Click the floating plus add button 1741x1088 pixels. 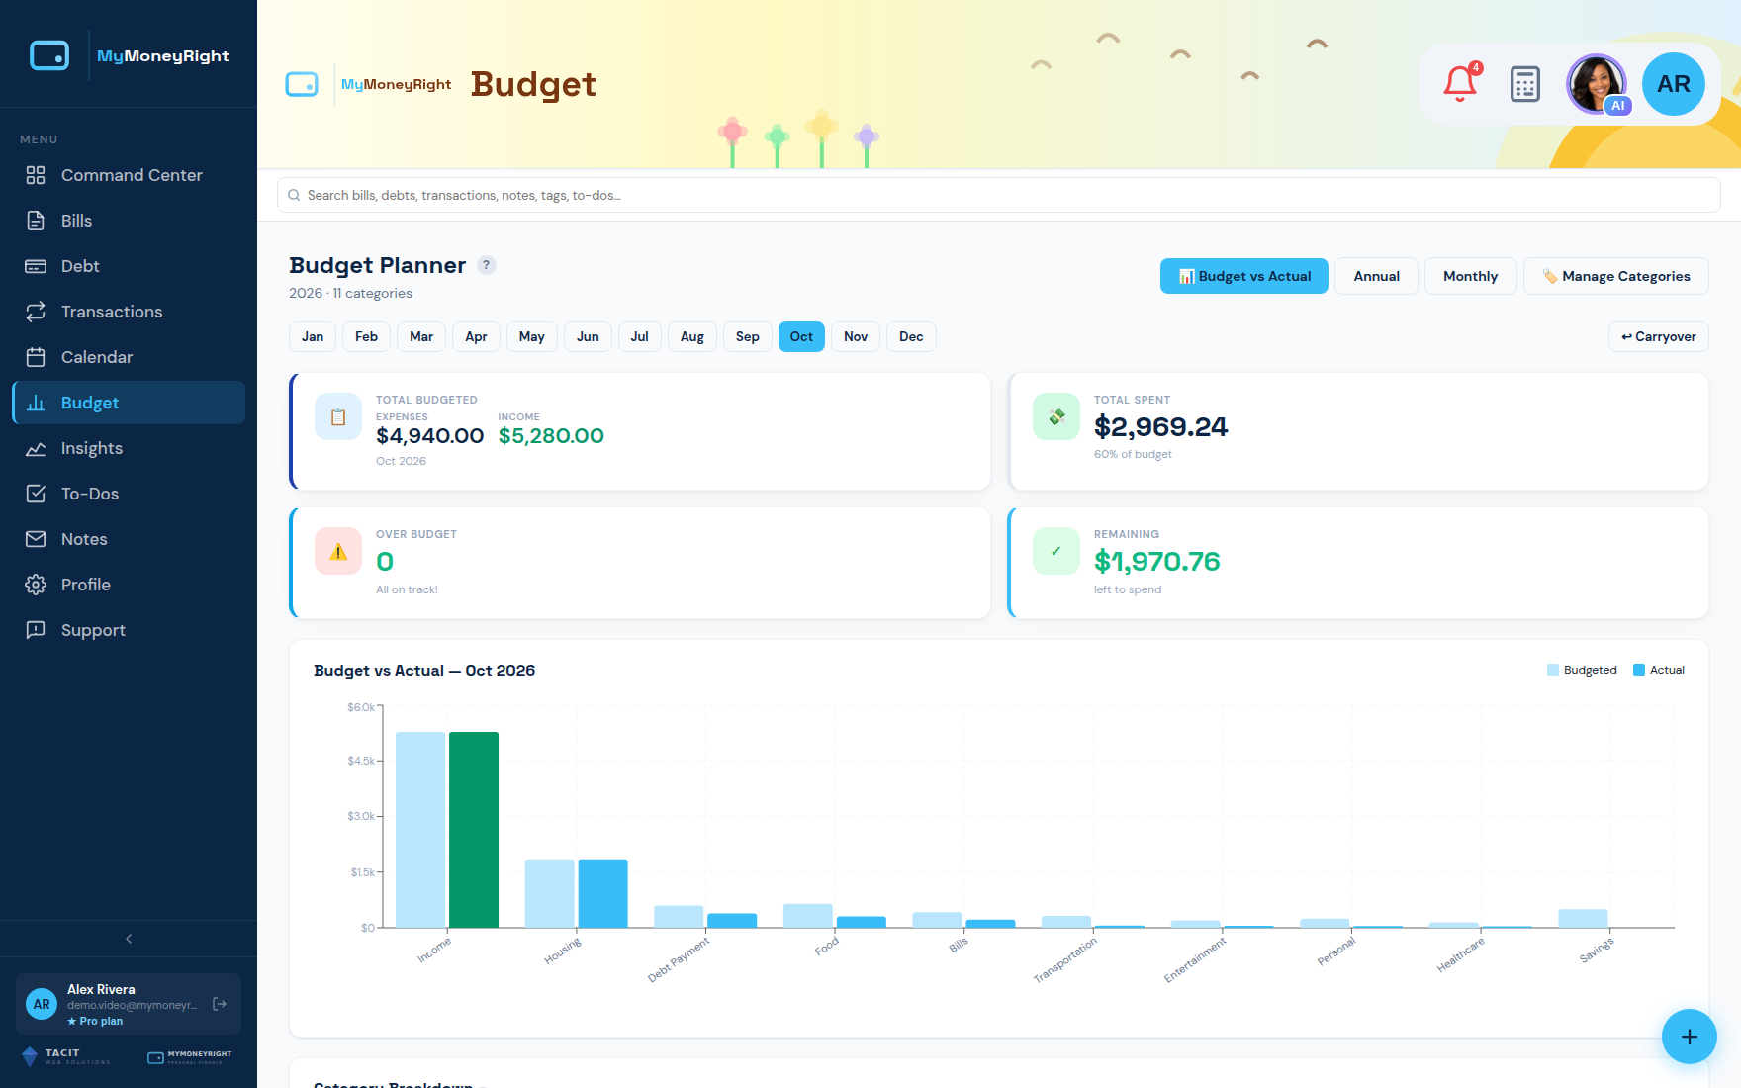pyautogui.click(x=1690, y=1037)
